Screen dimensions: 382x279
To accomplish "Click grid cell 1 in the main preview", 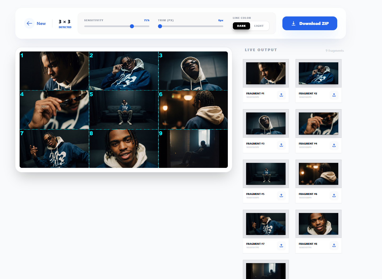I will pos(54,71).
